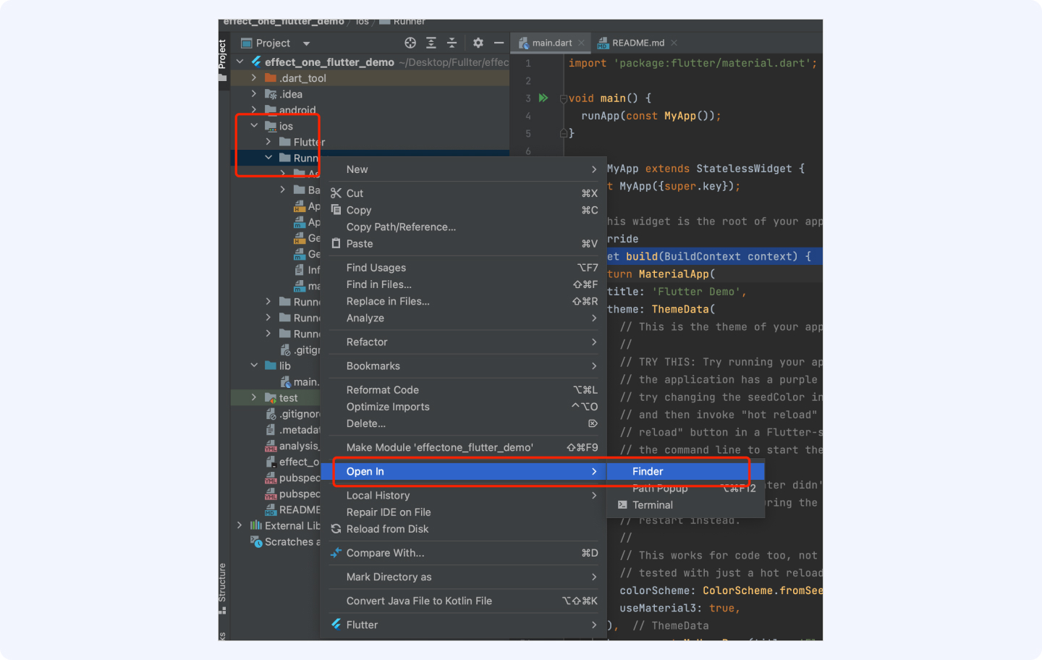Click the Flutter logo icon in context menu
The image size is (1042, 660).
(x=336, y=625)
